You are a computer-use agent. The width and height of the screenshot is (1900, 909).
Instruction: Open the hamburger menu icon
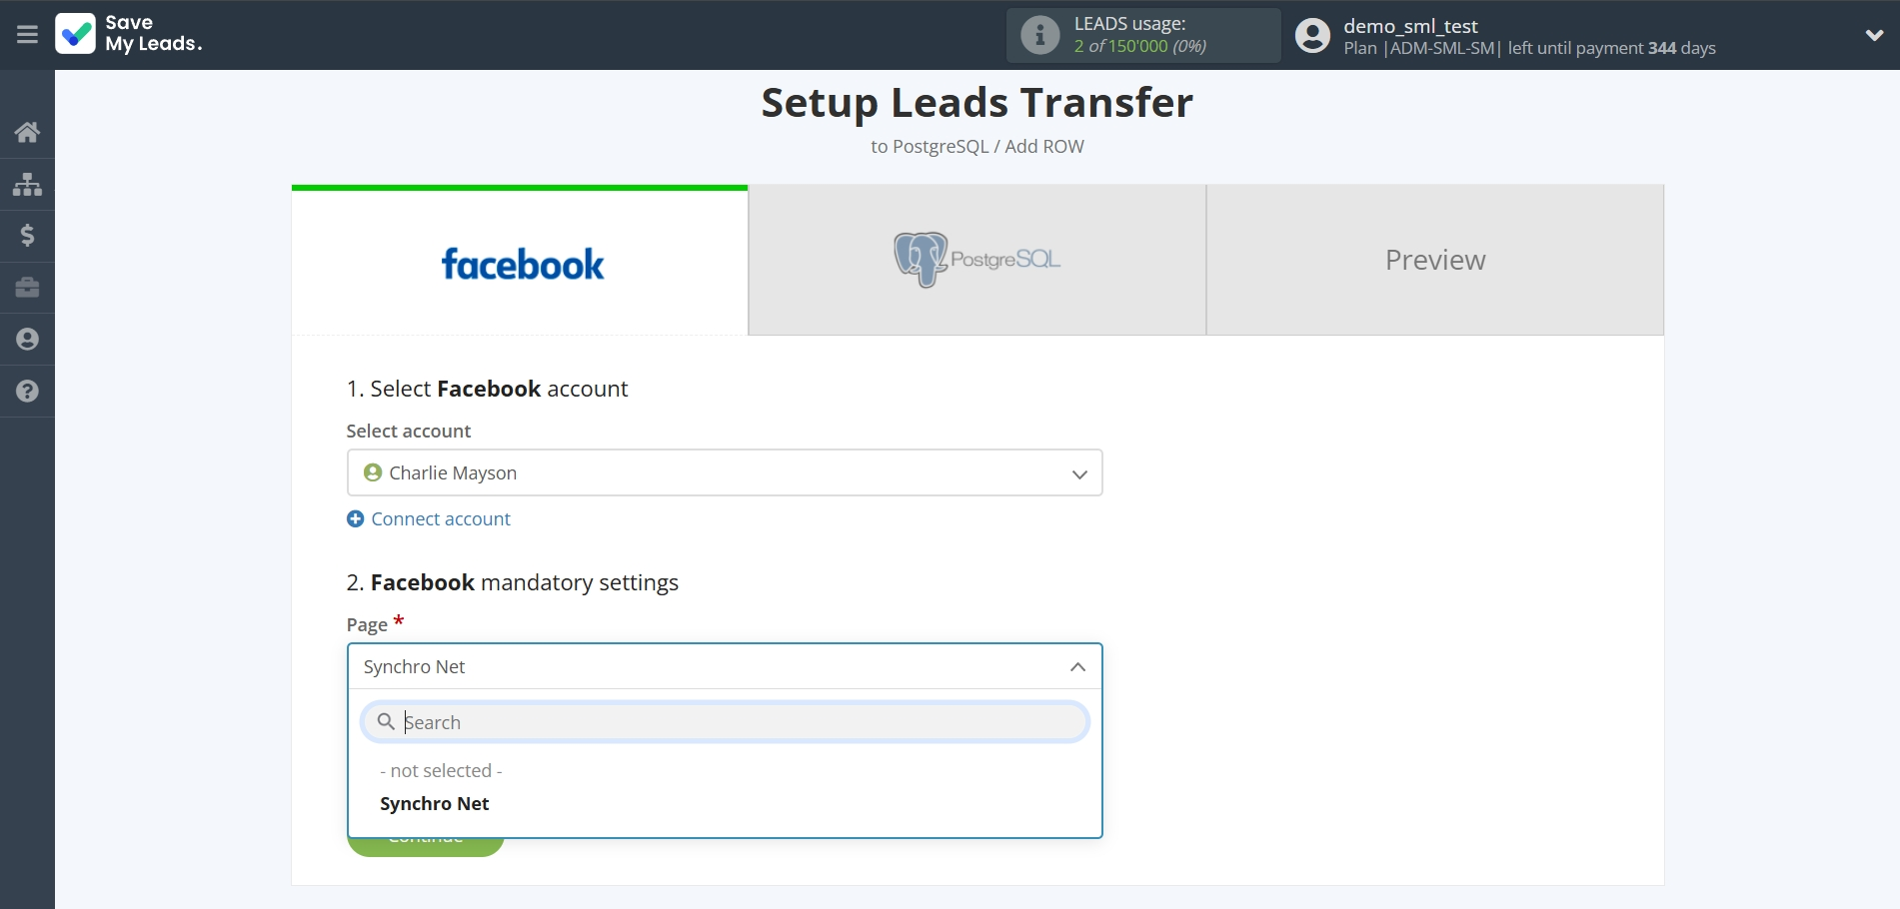[27, 35]
